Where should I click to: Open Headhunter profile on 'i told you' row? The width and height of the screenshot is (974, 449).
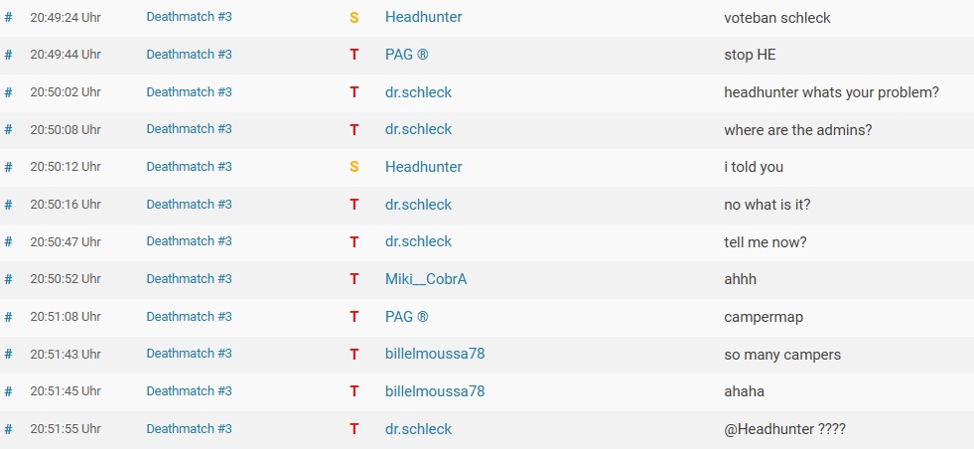pos(424,167)
